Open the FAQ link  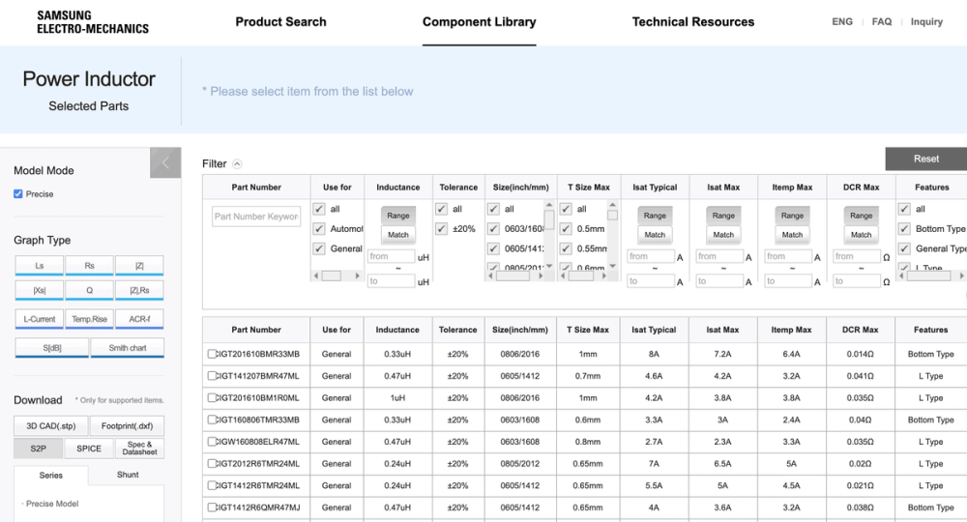pyautogui.click(x=882, y=21)
